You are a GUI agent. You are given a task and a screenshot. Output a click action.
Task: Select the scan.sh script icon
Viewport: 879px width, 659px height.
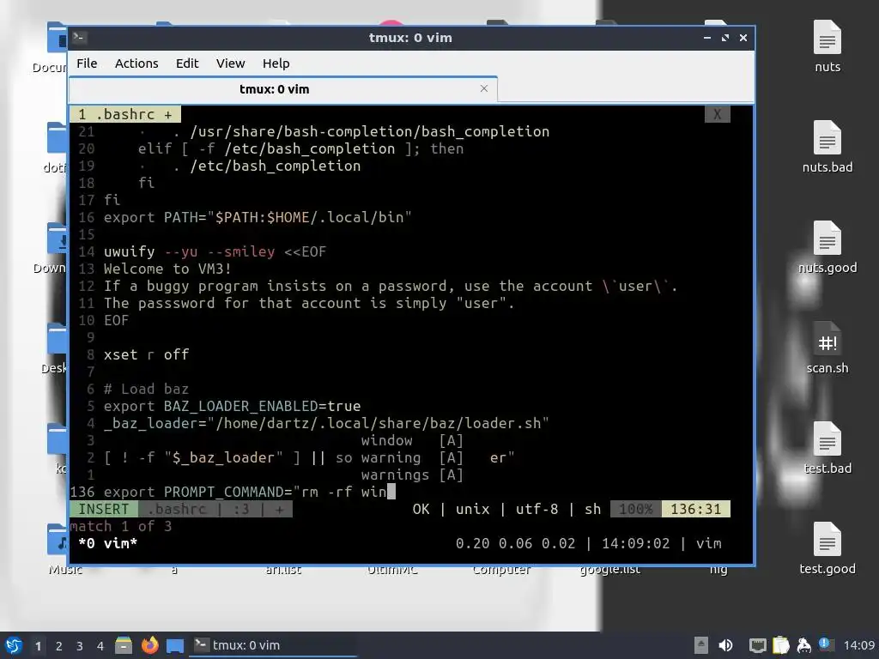point(827,348)
